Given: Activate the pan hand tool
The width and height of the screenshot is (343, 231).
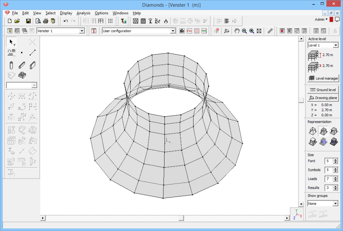Looking at the screenshot, I should click(x=237, y=31).
